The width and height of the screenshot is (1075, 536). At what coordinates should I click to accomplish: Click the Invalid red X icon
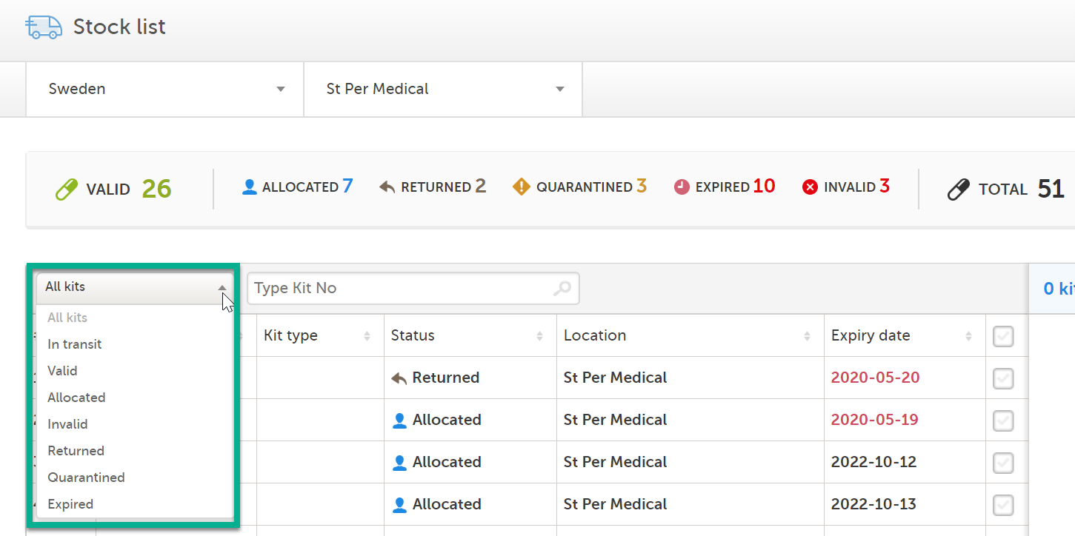point(811,187)
